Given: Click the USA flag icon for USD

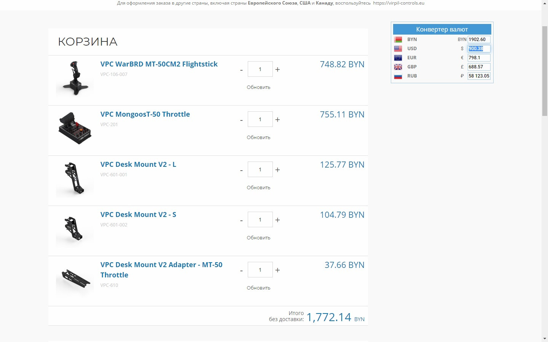Looking at the screenshot, I should (398, 49).
